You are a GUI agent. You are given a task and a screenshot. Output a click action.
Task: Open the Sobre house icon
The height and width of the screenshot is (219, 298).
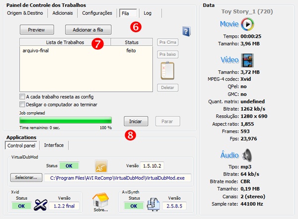(101, 202)
